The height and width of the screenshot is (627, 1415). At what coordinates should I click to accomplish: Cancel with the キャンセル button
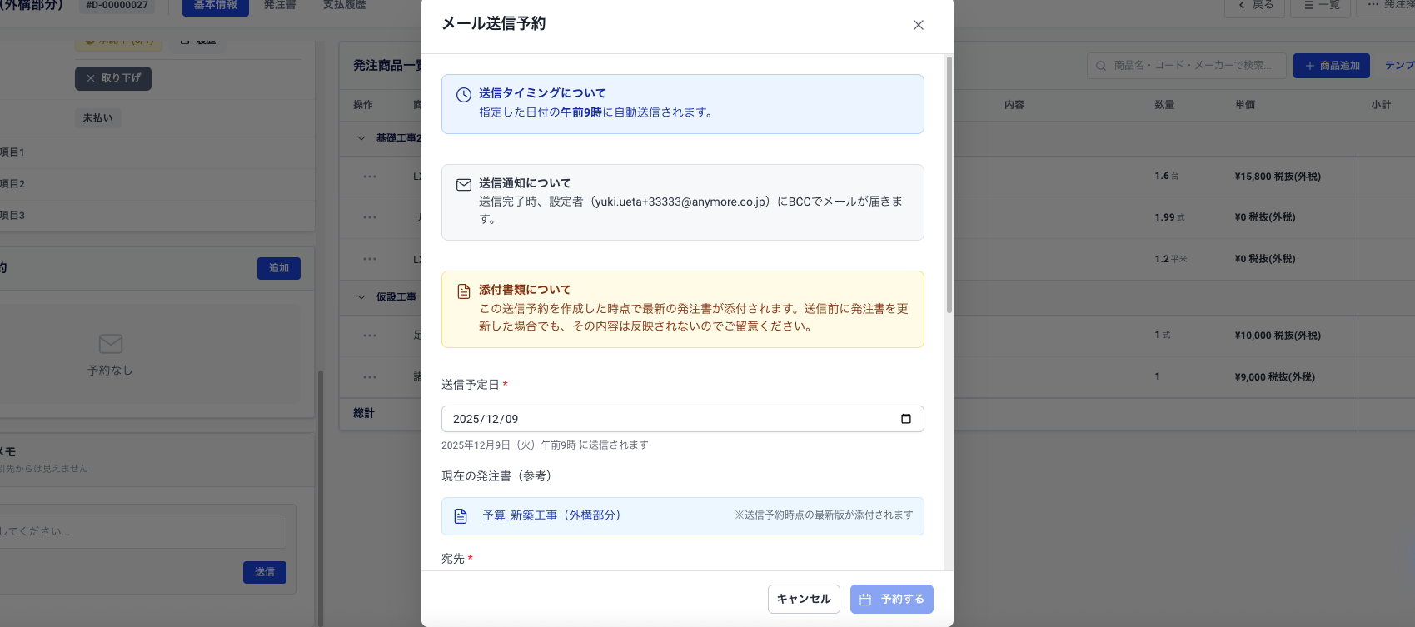pyautogui.click(x=804, y=599)
